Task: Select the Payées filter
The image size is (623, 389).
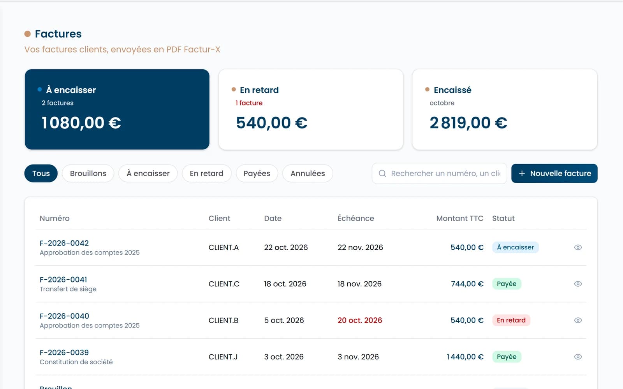Action: [257, 173]
